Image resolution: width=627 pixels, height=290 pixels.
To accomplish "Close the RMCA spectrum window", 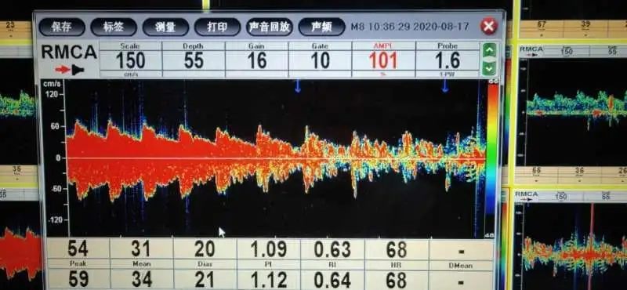I will coord(488,27).
